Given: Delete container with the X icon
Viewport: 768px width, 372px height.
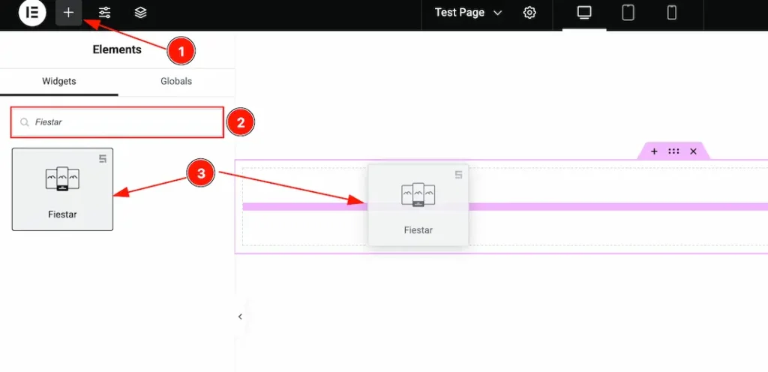Looking at the screenshot, I should coord(693,151).
